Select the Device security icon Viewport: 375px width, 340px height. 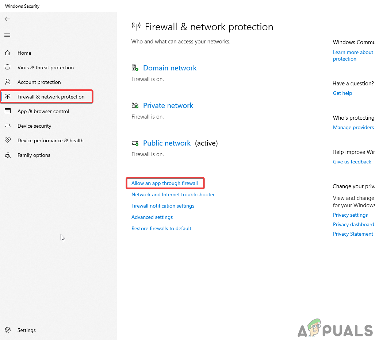(8, 125)
